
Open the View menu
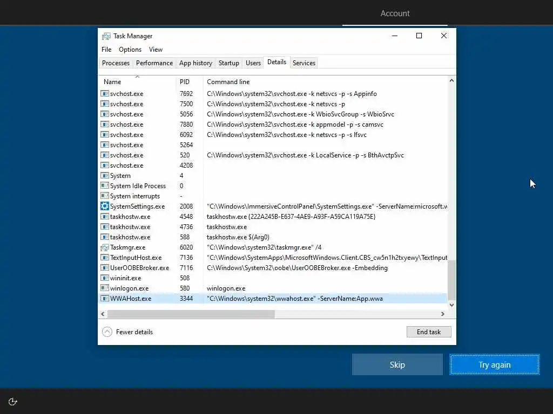pyautogui.click(x=156, y=50)
